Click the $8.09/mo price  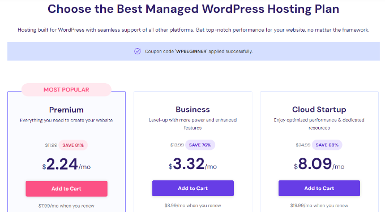pos(319,164)
